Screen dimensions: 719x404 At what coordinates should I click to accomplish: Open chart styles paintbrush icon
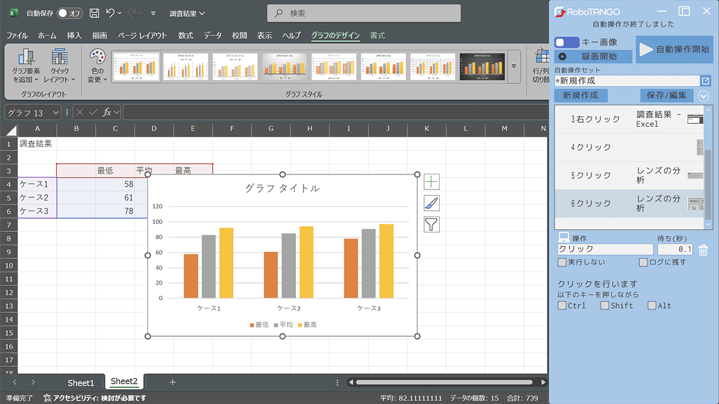pos(431,203)
